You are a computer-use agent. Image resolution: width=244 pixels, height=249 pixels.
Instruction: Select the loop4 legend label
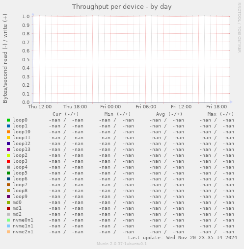click(x=20, y=167)
